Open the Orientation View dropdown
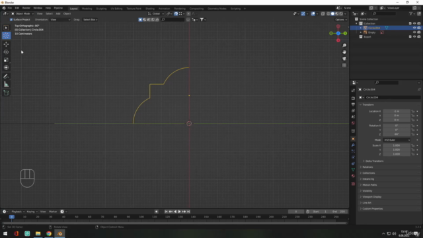 (x=60, y=20)
